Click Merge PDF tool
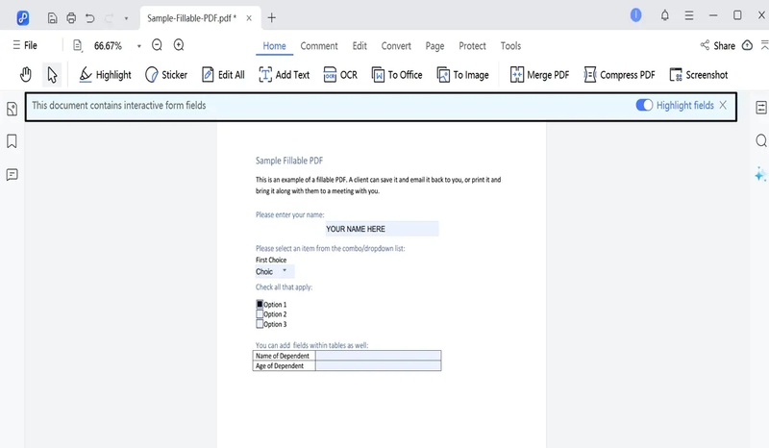The width and height of the screenshot is (769, 448). tap(539, 75)
